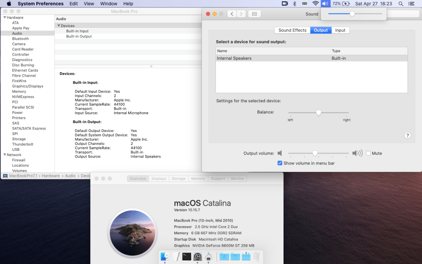
Task: Open Spotlight search from the menu bar
Action: 401,4
